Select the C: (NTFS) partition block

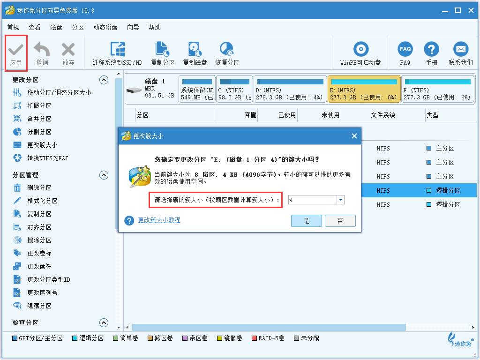234,90
